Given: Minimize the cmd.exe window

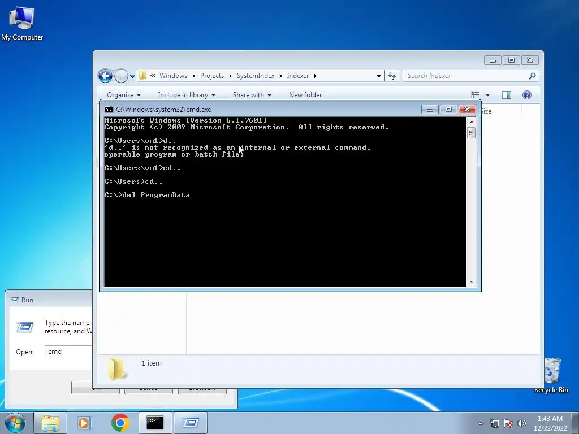Looking at the screenshot, I should 430,110.
